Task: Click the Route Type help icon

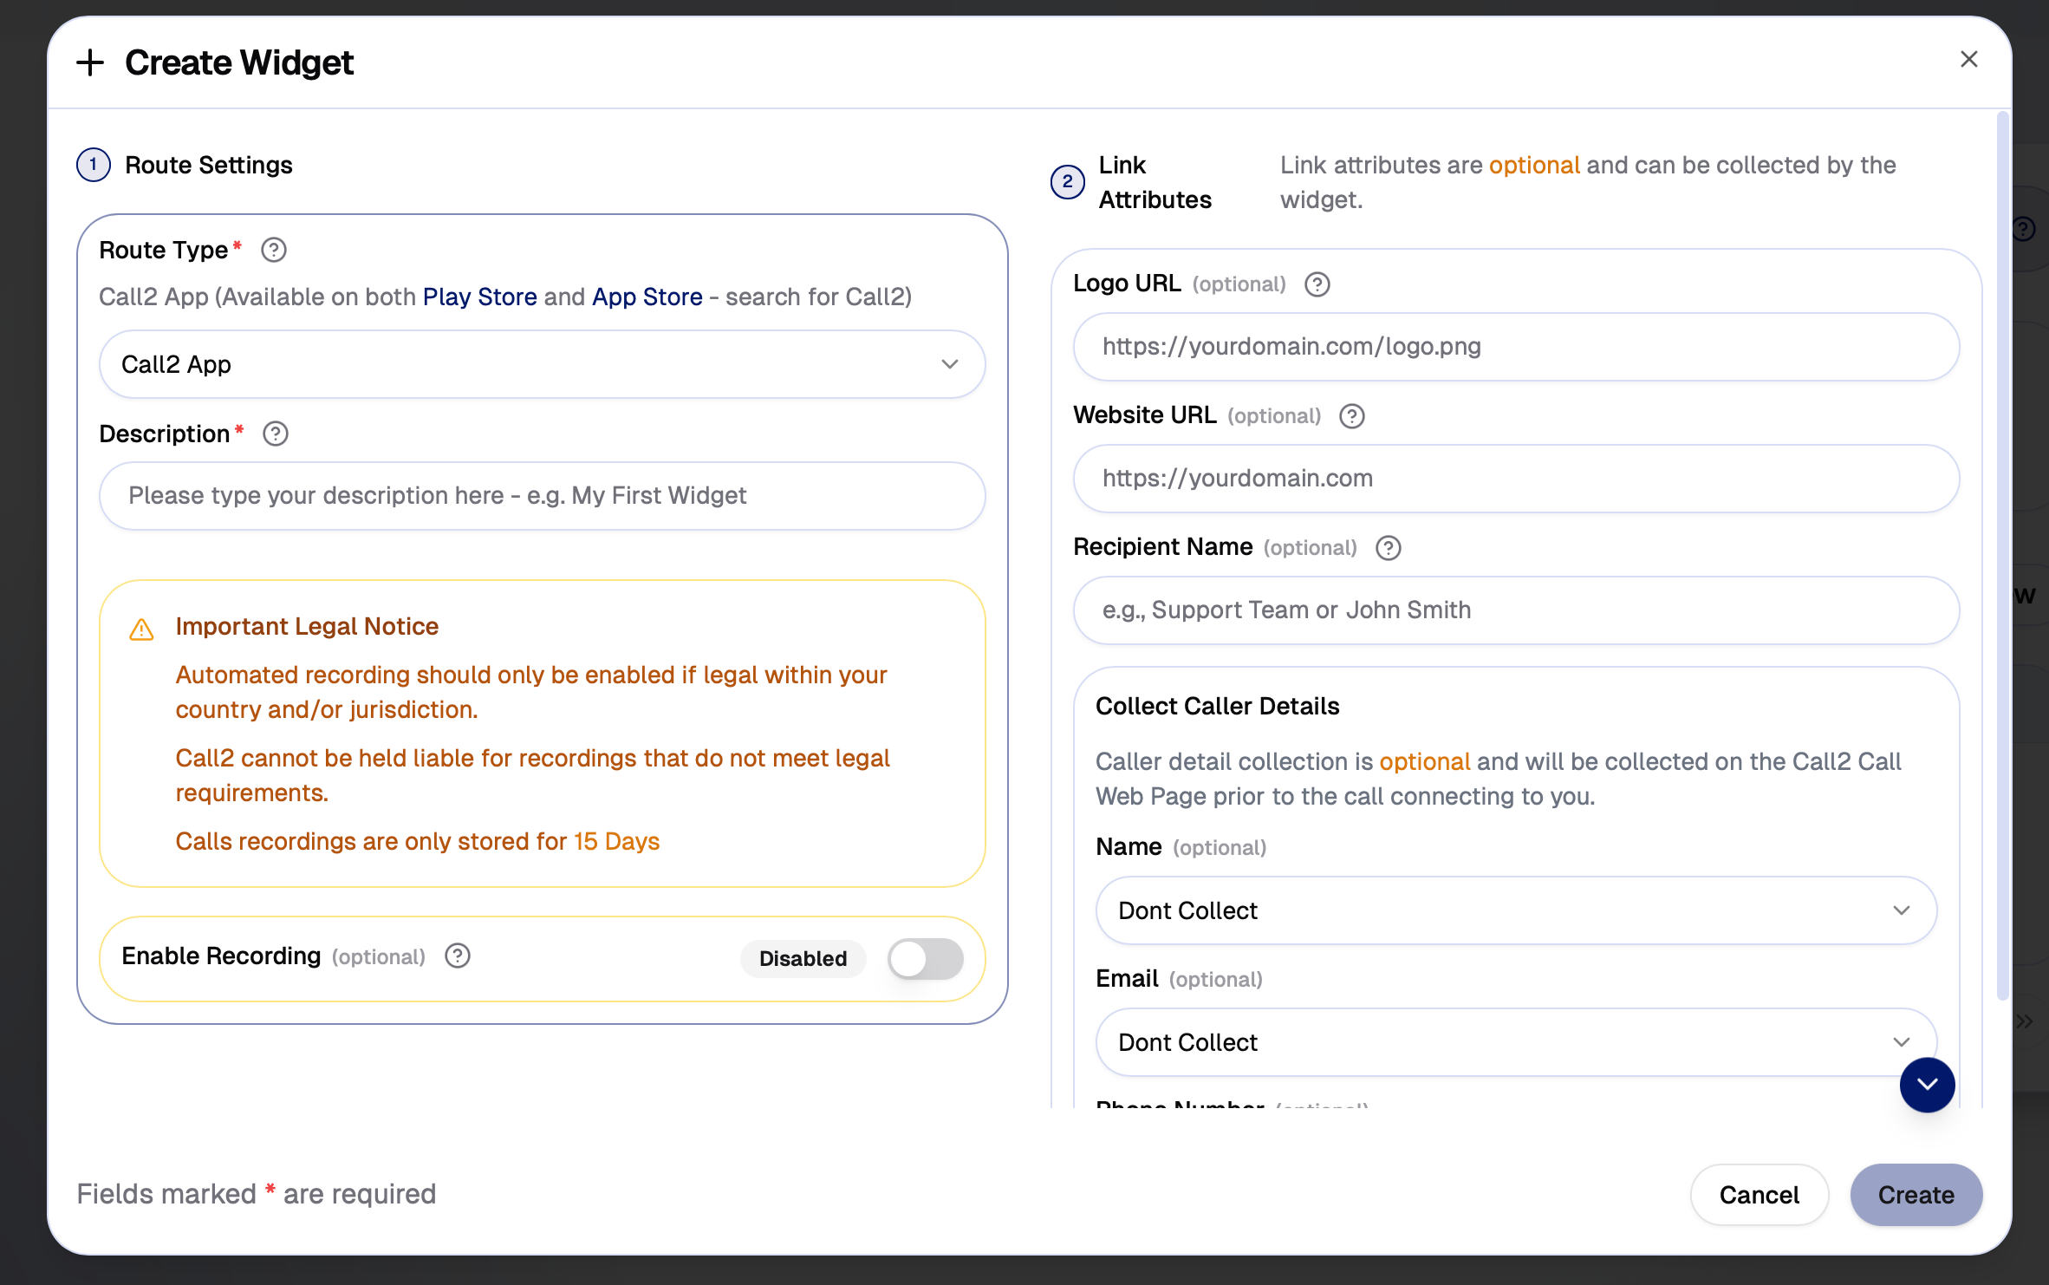Action: pyautogui.click(x=274, y=250)
